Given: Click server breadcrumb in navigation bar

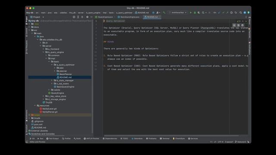Looking at the screenshot, I should click(81, 12).
